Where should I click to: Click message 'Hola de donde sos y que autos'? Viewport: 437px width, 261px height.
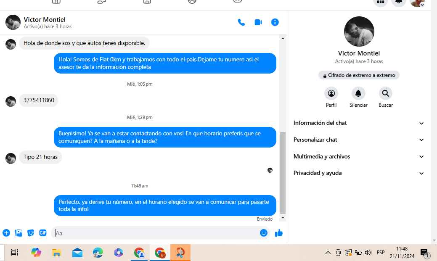(x=84, y=43)
